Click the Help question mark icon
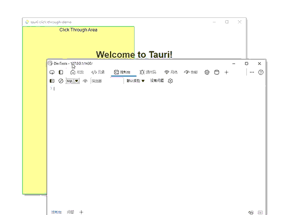This screenshot has height=215, width=286. point(261,72)
